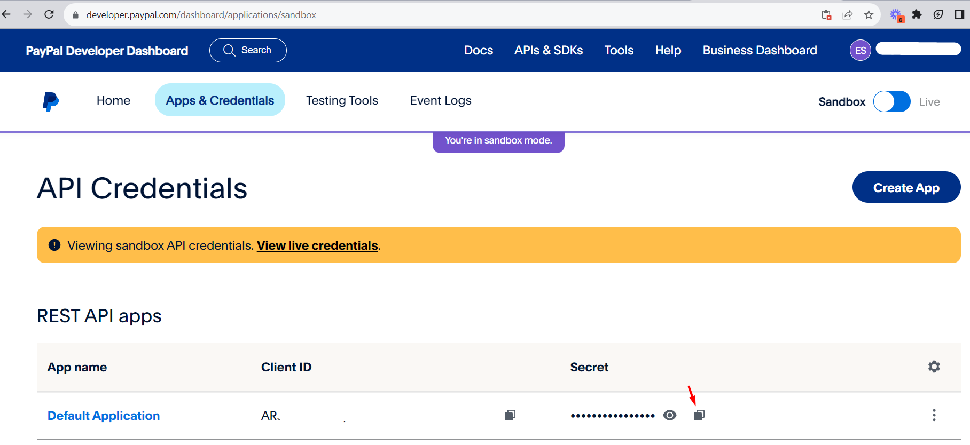Click the browser address bar URL
The height and width of the screenshot is (445, 970).
tap(201, 15)
